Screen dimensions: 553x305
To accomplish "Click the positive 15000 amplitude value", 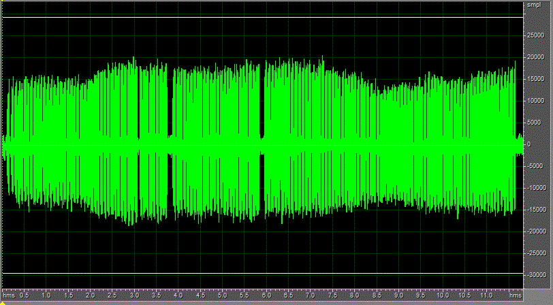I will pos(535,79).
